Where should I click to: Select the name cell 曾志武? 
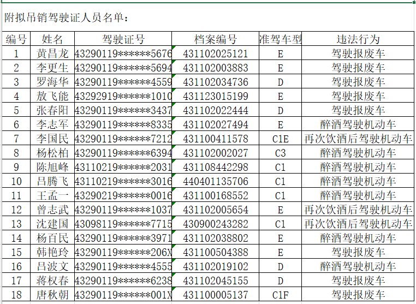(52, 209)
